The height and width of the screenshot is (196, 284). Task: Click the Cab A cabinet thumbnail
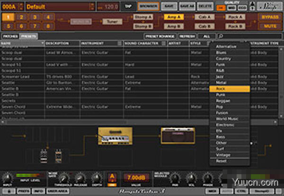pyautogui.click(x=178, y=136)
